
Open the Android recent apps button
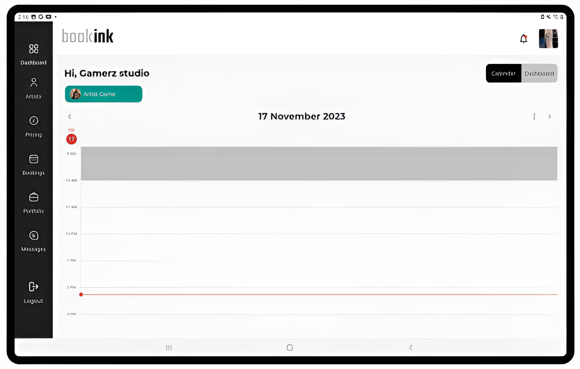pyautogui.click(x=169, y=348)
